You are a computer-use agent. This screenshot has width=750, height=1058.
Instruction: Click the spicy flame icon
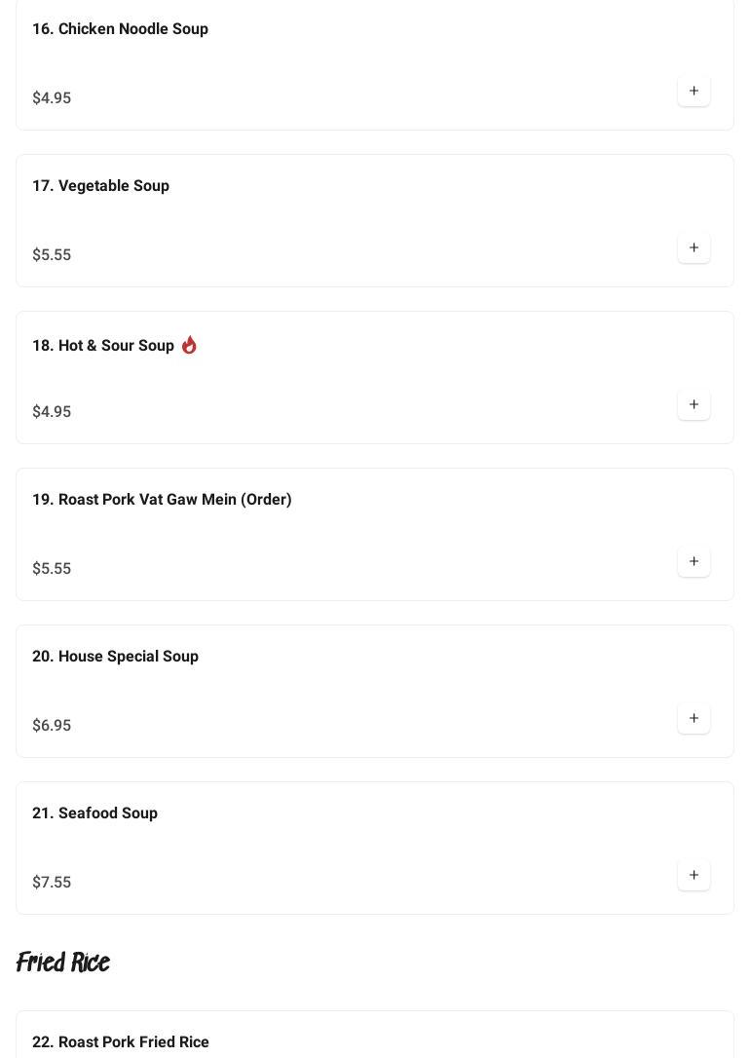(189, 345)
